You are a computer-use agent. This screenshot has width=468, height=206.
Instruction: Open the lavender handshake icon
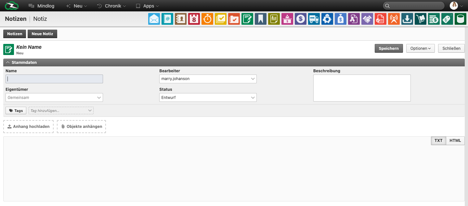[x=367, y=19]
